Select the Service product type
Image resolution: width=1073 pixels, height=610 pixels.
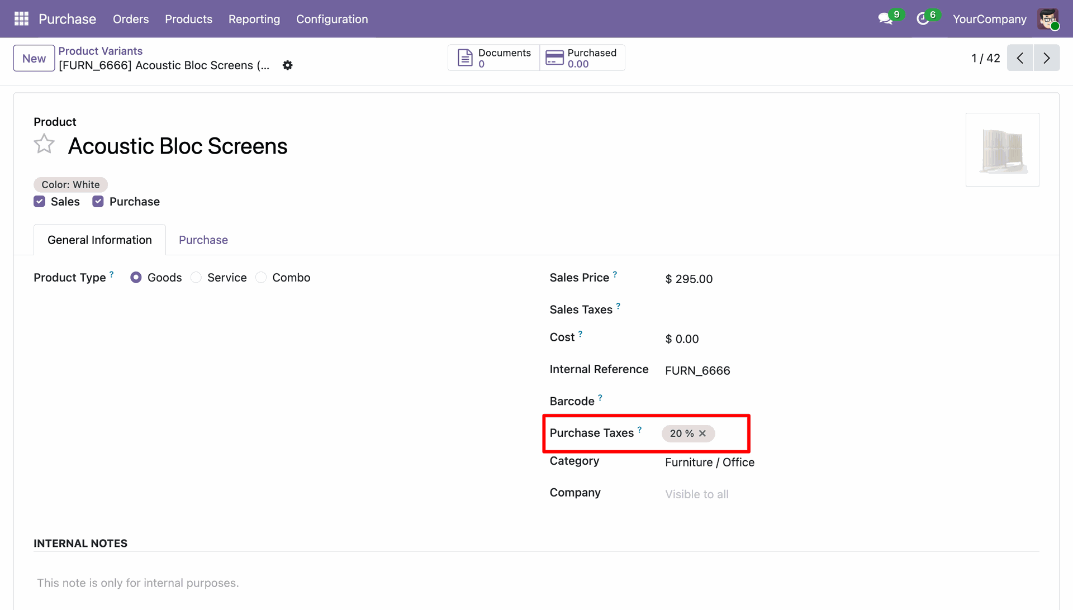click(x=196, y=278)
